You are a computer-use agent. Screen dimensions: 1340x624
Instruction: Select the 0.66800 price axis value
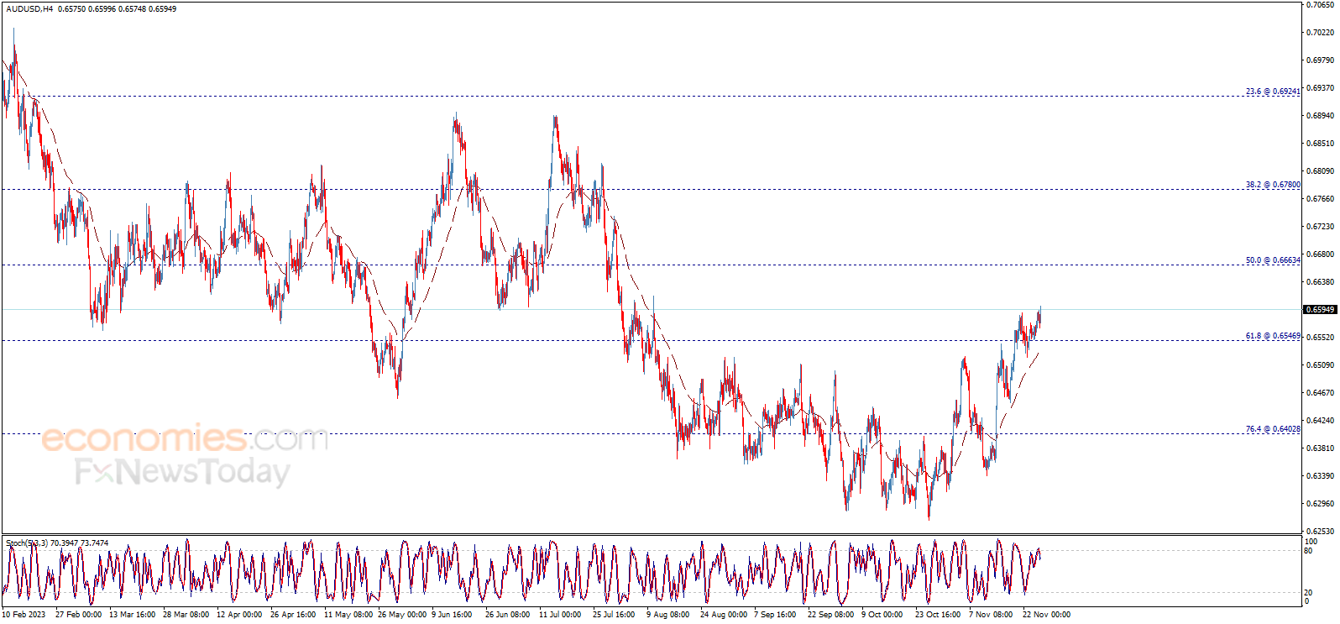(x=1321, y=254)
